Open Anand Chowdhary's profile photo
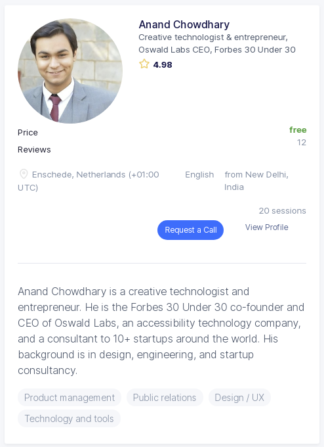Screen dimensions: 324x447 coord(70,71)
